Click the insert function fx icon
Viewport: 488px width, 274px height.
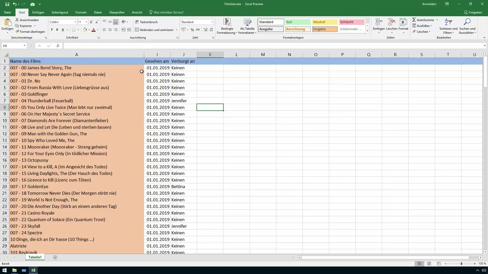[58, 46]
